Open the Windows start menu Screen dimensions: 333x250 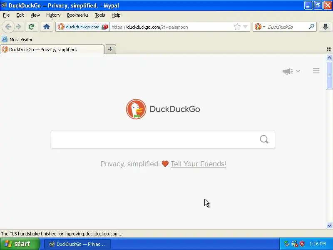20,244
